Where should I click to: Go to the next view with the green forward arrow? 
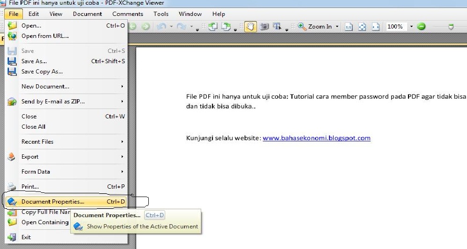(146, 27)
